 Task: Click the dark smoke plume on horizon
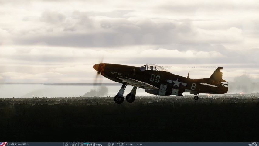[98, 92]
